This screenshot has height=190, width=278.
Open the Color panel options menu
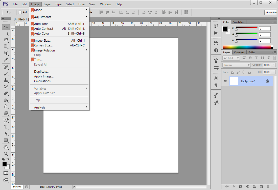pyautogui.click(x=274, y=22)
